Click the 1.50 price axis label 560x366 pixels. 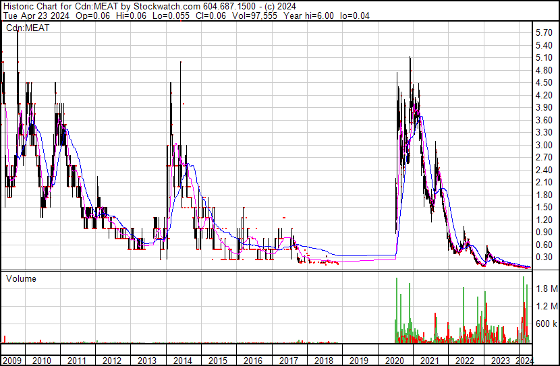(544, 207)
